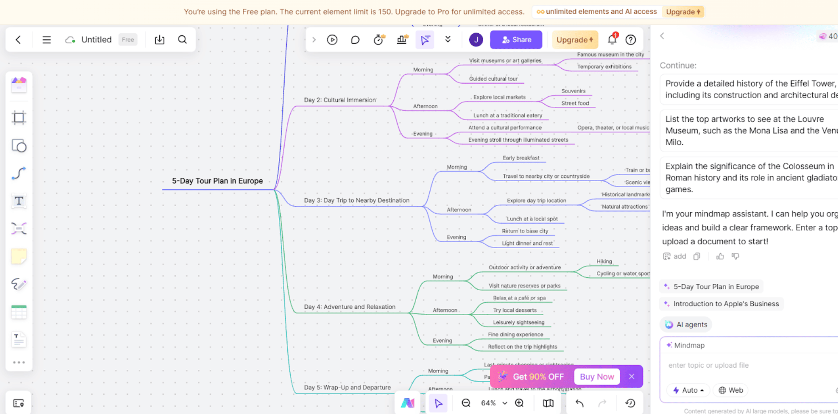Select the root node 5-Day Tour Plan
This screenshot has width=838, height=414.
(218, 181)
